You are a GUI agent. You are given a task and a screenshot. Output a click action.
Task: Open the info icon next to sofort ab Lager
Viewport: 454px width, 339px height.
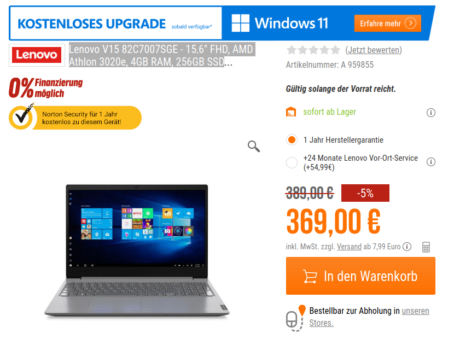point(431,112)
